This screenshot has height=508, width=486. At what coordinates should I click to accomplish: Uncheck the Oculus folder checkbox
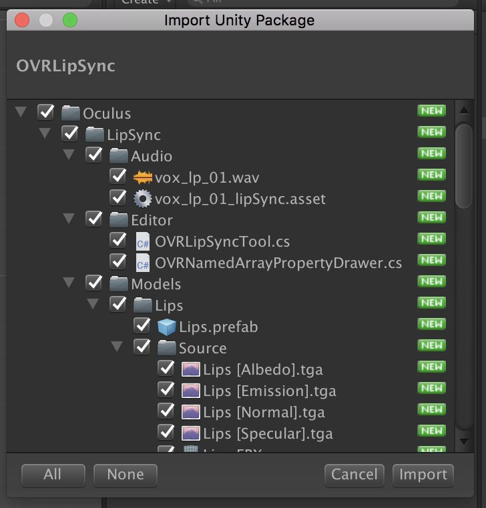(x=46, y=112)
